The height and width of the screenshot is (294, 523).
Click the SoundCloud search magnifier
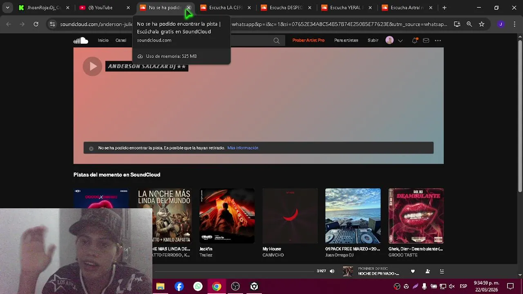click(x=277, y=40)
